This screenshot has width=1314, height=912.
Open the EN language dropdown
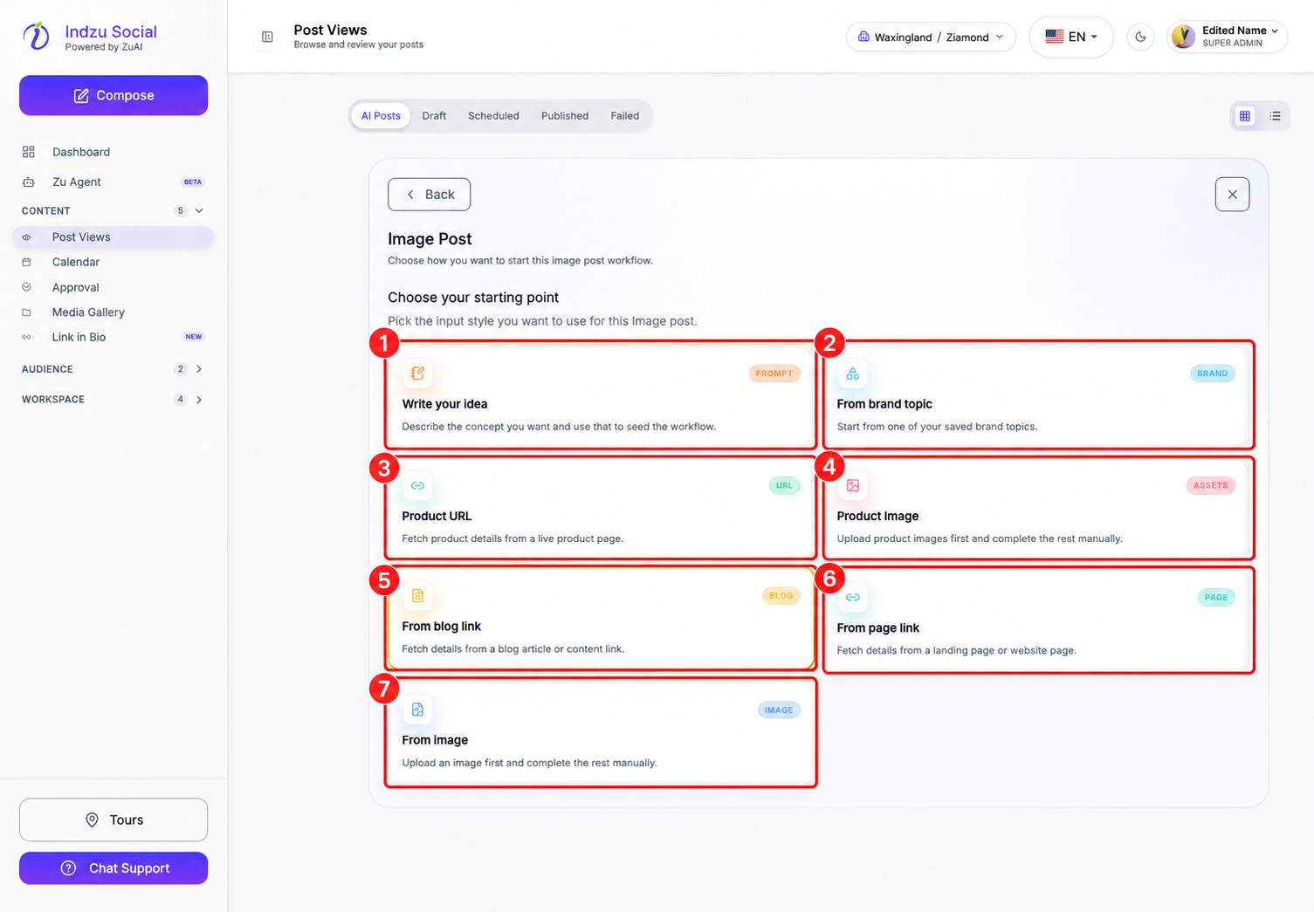click(1071, 37)
